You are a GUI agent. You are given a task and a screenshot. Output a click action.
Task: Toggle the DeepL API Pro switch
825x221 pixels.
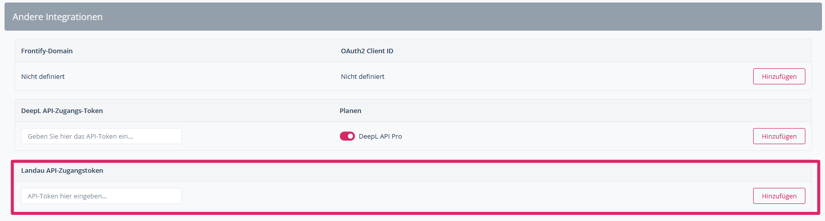point(347,136)
